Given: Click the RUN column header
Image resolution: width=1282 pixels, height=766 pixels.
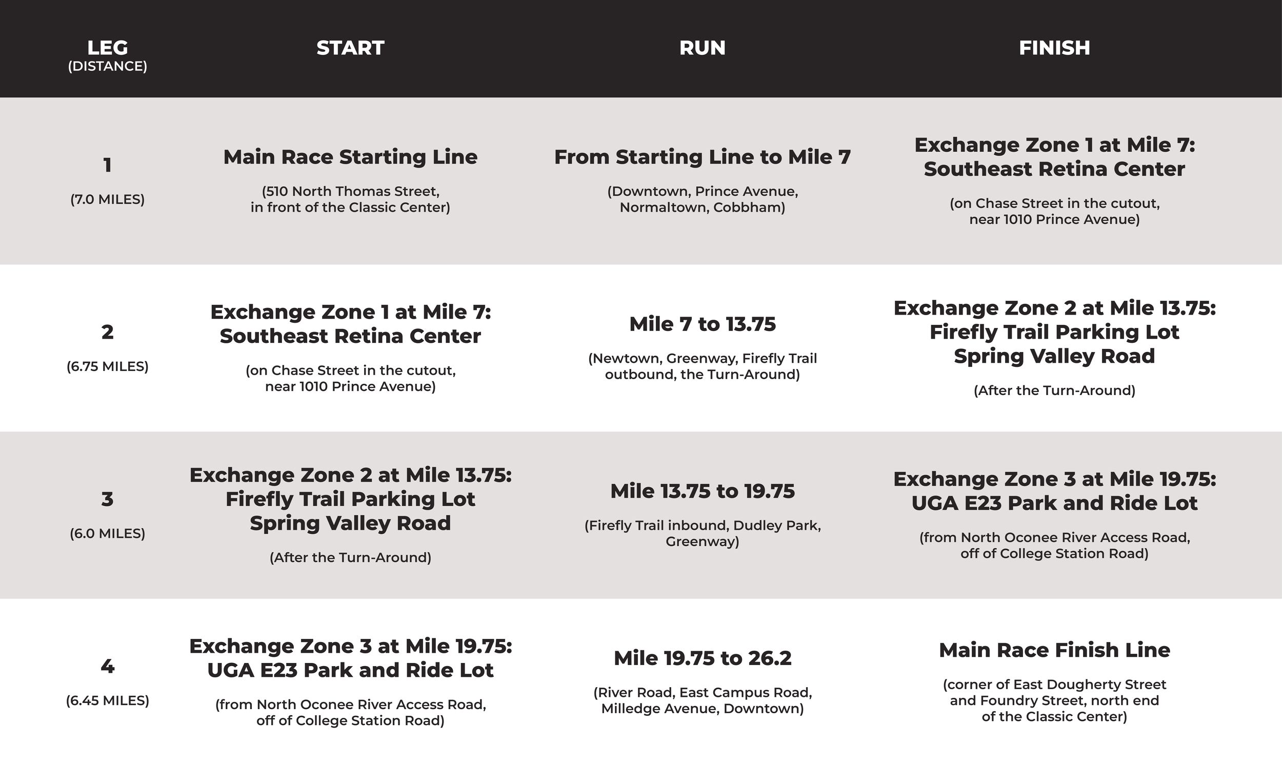Looking at the screenshot, I should point(702,48).
